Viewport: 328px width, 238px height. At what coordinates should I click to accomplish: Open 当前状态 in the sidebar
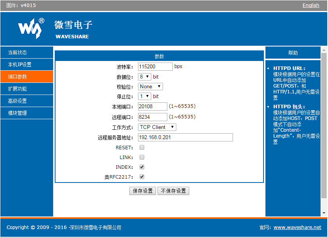tap(27, 53)
